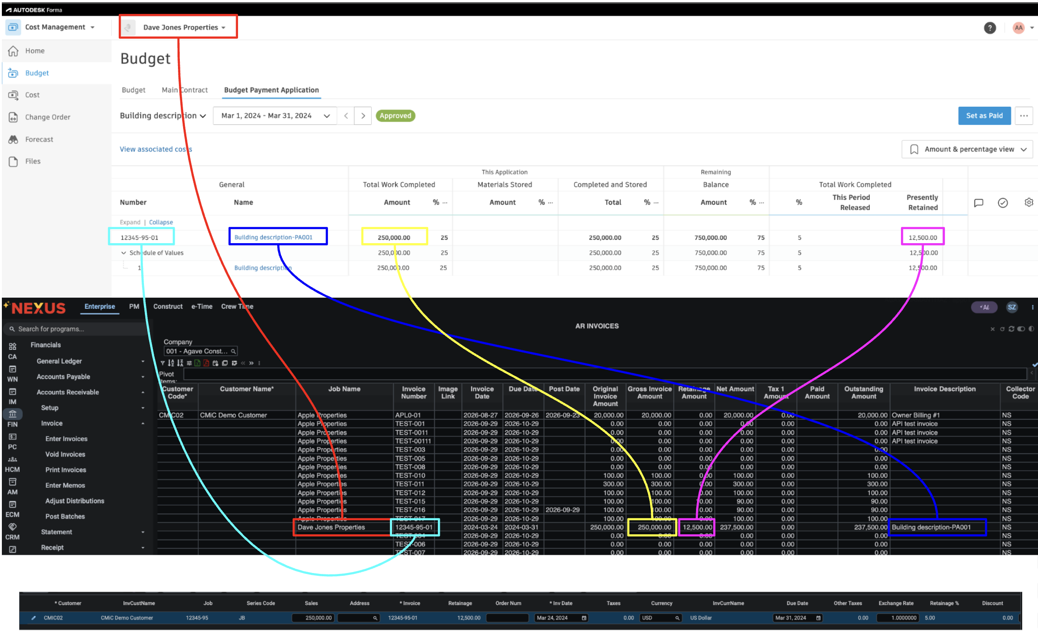Export AR invoices to PDF icon
Viewport: 1038px width, 641px height.
tap(206, 363)
